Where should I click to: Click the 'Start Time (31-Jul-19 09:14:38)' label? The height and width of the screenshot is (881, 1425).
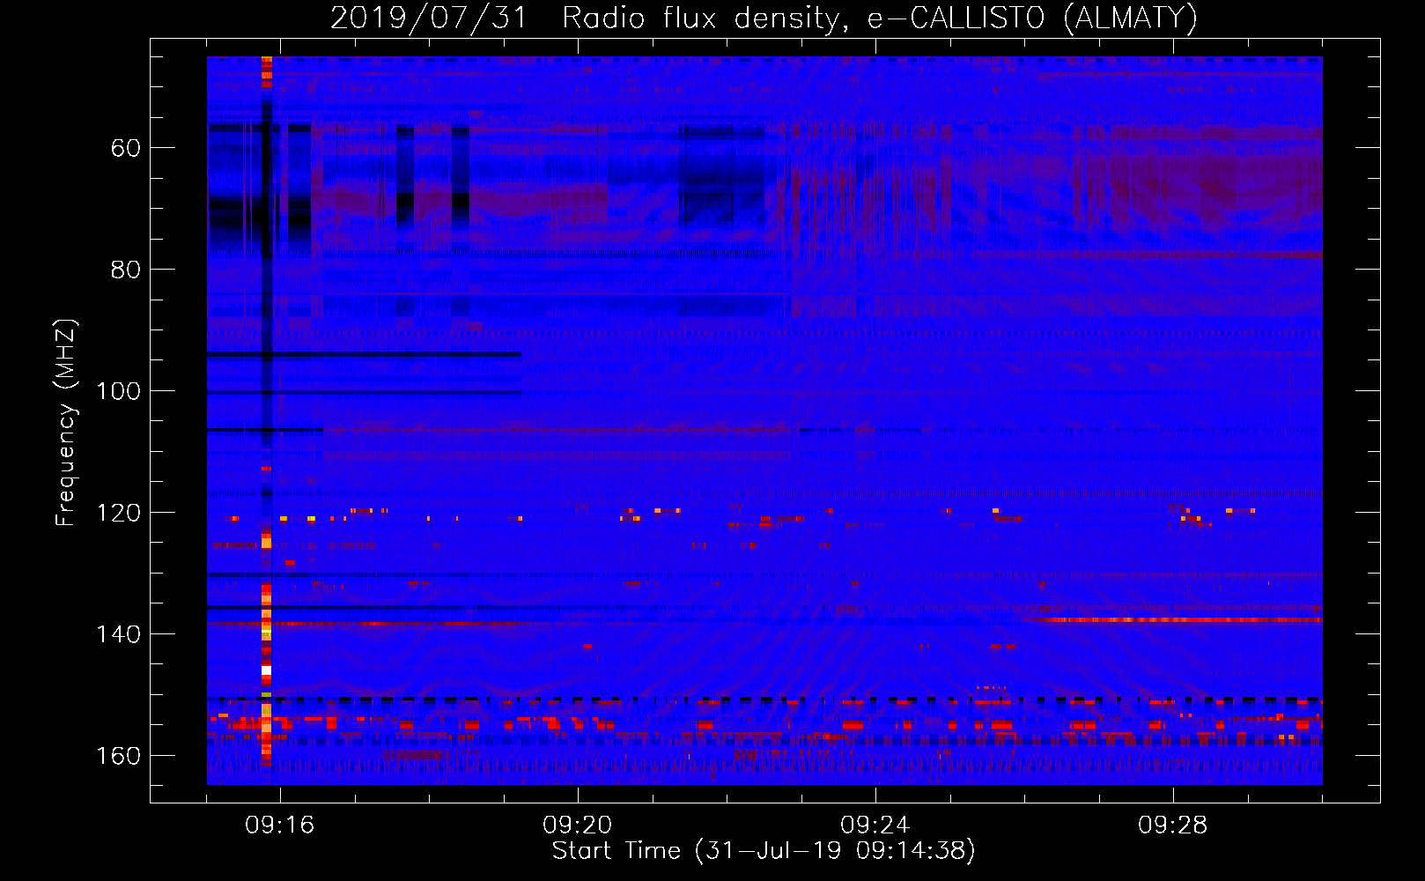click(764, 851)
